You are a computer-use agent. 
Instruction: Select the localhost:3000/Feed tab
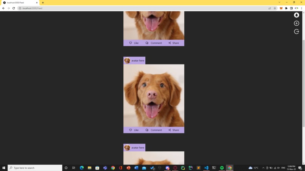click(x=20, y=3)
